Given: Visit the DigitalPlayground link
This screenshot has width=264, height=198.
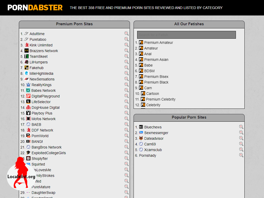Looking at the screenshot, I should click(46, 96).
